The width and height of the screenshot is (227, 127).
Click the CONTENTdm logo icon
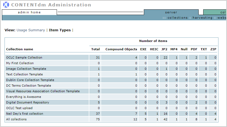tap(6, 5)
